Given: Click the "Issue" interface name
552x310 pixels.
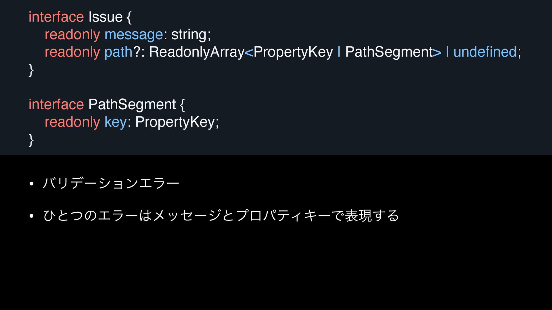Looking at the screenshot, I should [x=105, y=17].
